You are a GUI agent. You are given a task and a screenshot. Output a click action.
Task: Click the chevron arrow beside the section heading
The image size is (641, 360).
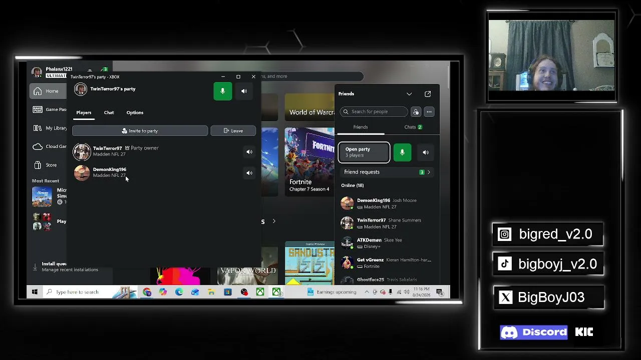click(274, 221)
